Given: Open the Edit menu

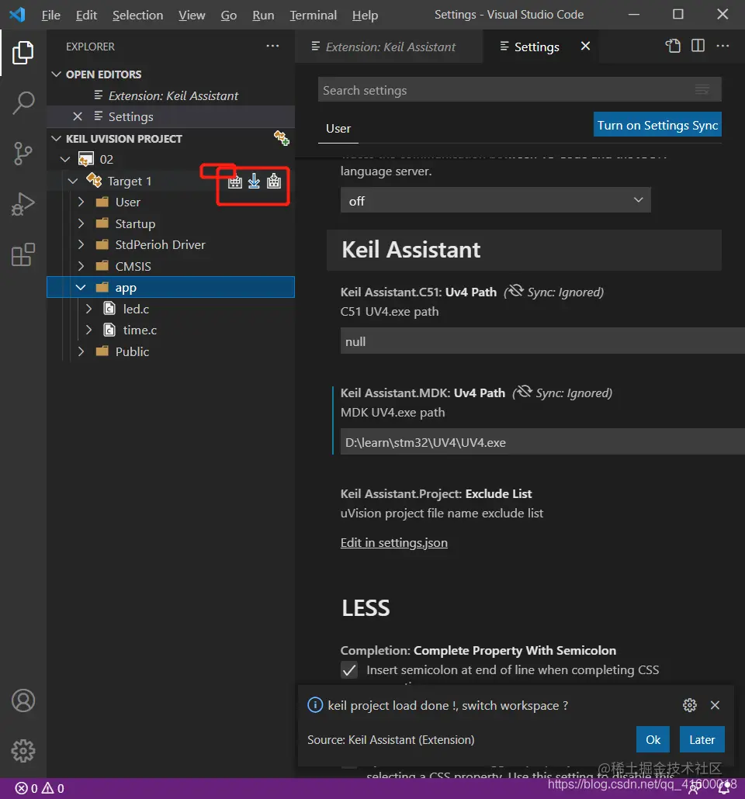Looking at the screenshot, I should [86, 16].
